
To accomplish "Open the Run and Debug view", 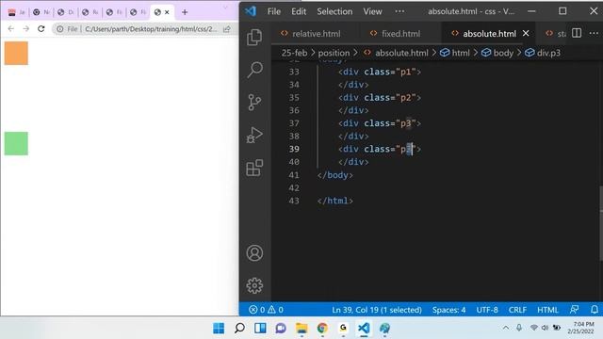I will click(254, 135).
